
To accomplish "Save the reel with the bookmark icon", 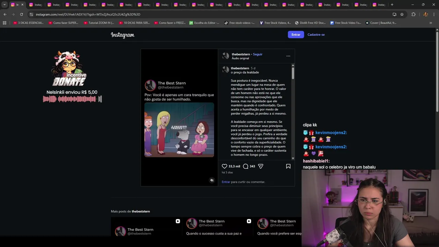I will (x=288, y=166).
